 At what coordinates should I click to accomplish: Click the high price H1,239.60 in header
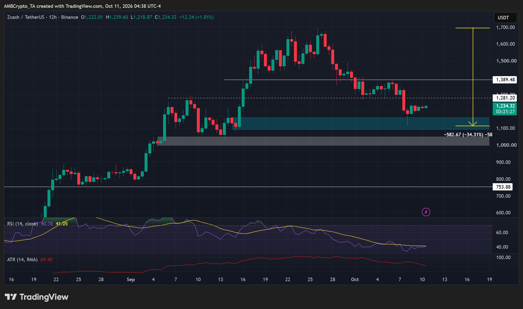coord(117,17)
